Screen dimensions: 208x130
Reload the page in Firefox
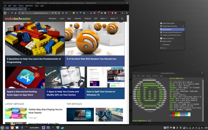tap(12, 13)
